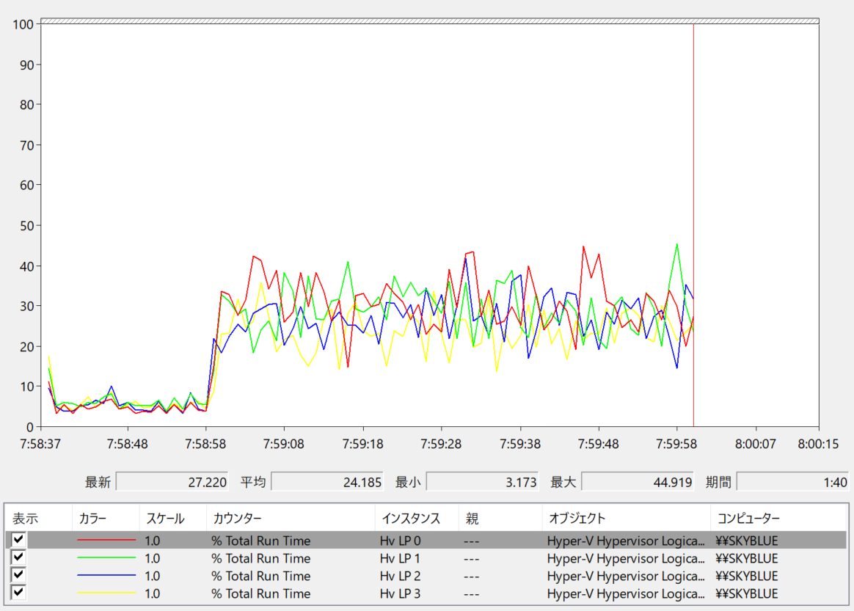This screenshot has width=854, height=611.
Task: Click the 期間 label
Action: click(718, 482)
